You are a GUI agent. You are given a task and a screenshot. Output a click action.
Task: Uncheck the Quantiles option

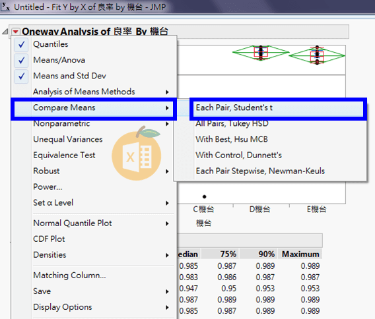(21, 44)
